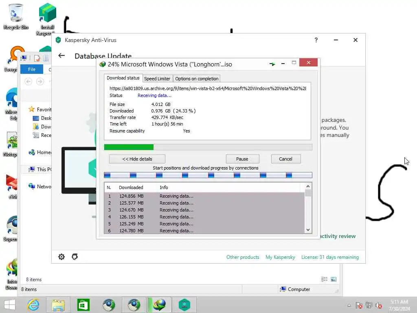This screenshot has height=313, width=417.
Task: Select connection row 6 with 124.780 MB
Action: pyautogui.click(x=204, y=231)
